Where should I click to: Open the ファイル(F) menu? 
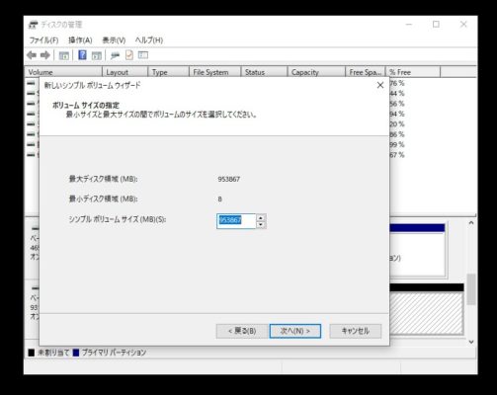point(43,40)
